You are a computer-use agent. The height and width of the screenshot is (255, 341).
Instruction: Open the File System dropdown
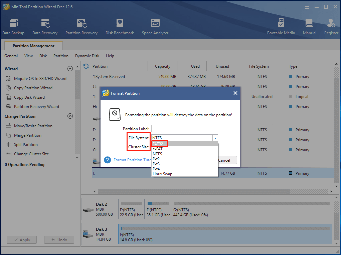(x=215, y=138)
